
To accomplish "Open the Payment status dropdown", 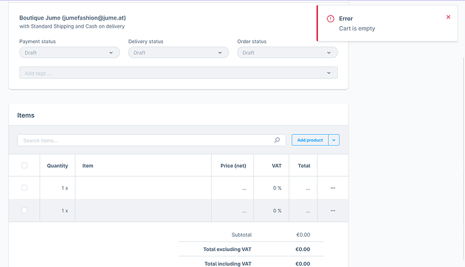I will [x=69, y=53].
